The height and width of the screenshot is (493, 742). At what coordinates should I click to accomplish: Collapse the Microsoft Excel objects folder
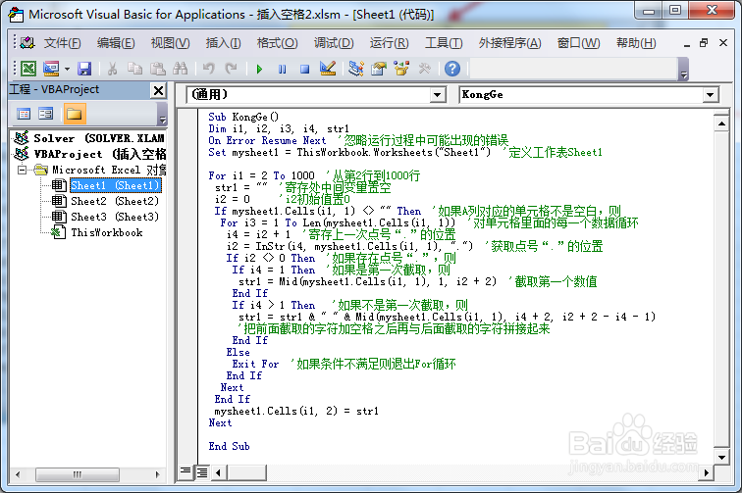pos(22,170)
